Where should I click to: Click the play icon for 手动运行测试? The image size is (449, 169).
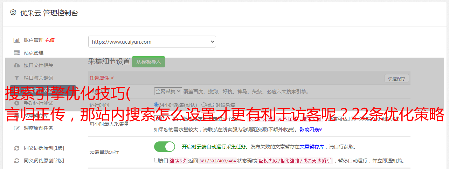[16, 103]
